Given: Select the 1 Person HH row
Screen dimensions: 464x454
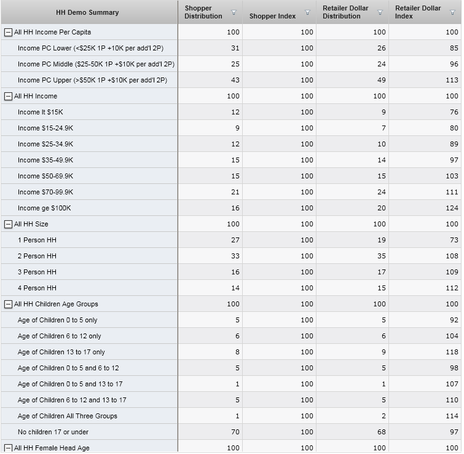Looking at the screenshot, I should [x=37, y=240].
